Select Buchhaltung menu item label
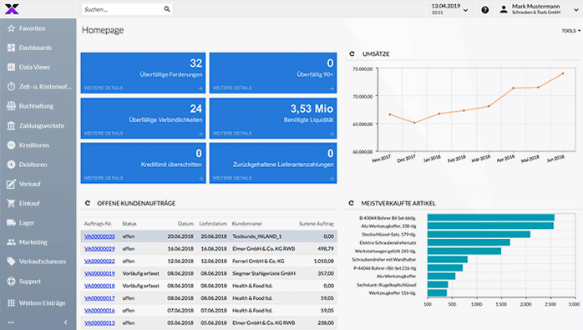 [37, 106]
